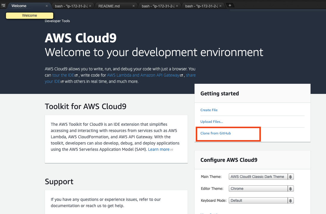Open the Keyboard Mode dropdown
Image resolution: width=326 pixels, height=214 pixels.
[x=261, y=201]
